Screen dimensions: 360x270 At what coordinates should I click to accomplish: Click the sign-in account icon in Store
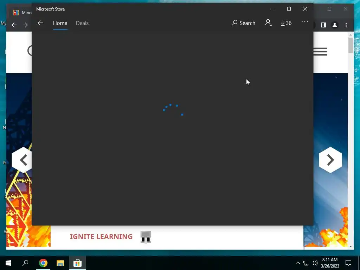[269, 23]
